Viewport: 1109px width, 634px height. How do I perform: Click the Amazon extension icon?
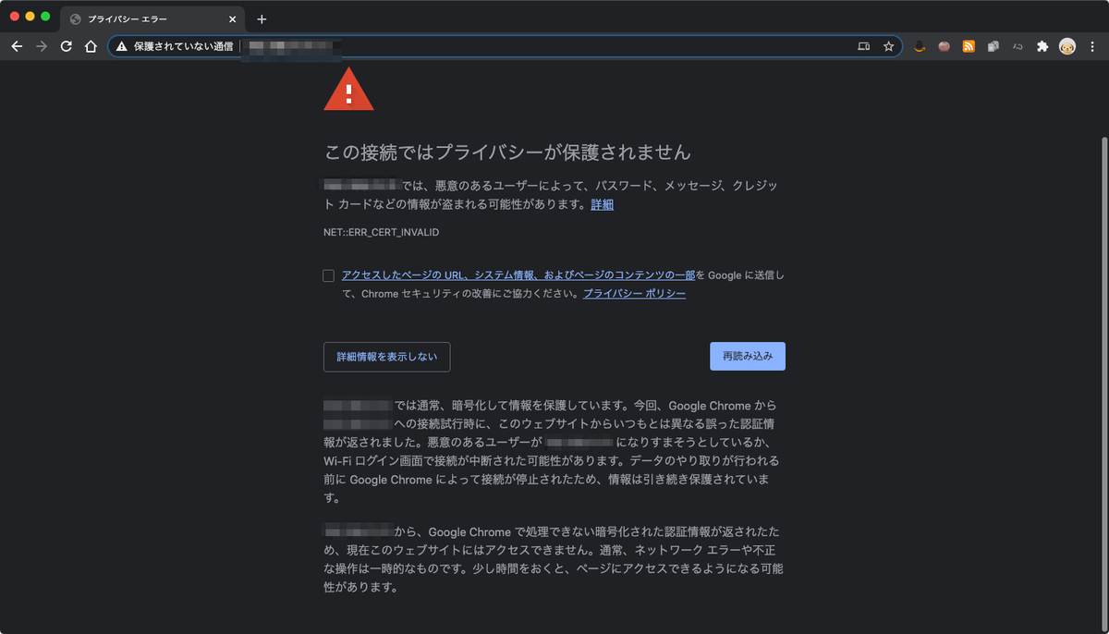tap(920, 46)
